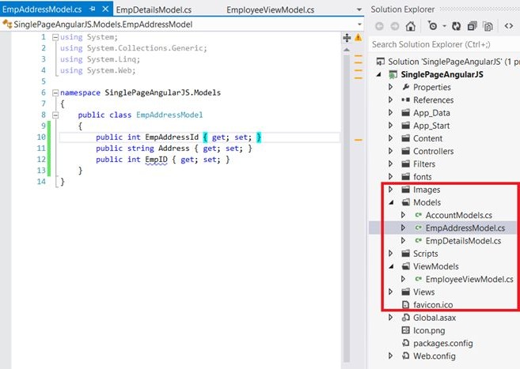Screen dimensions: 520x369
Task: Expand the Global.asax node arrow
Action: pyautogui.click(x=391, y=318)
